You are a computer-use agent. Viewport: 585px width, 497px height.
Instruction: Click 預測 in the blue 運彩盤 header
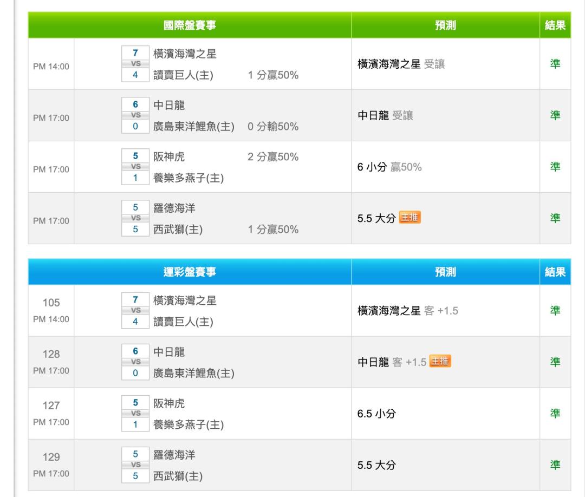[445, 272]
